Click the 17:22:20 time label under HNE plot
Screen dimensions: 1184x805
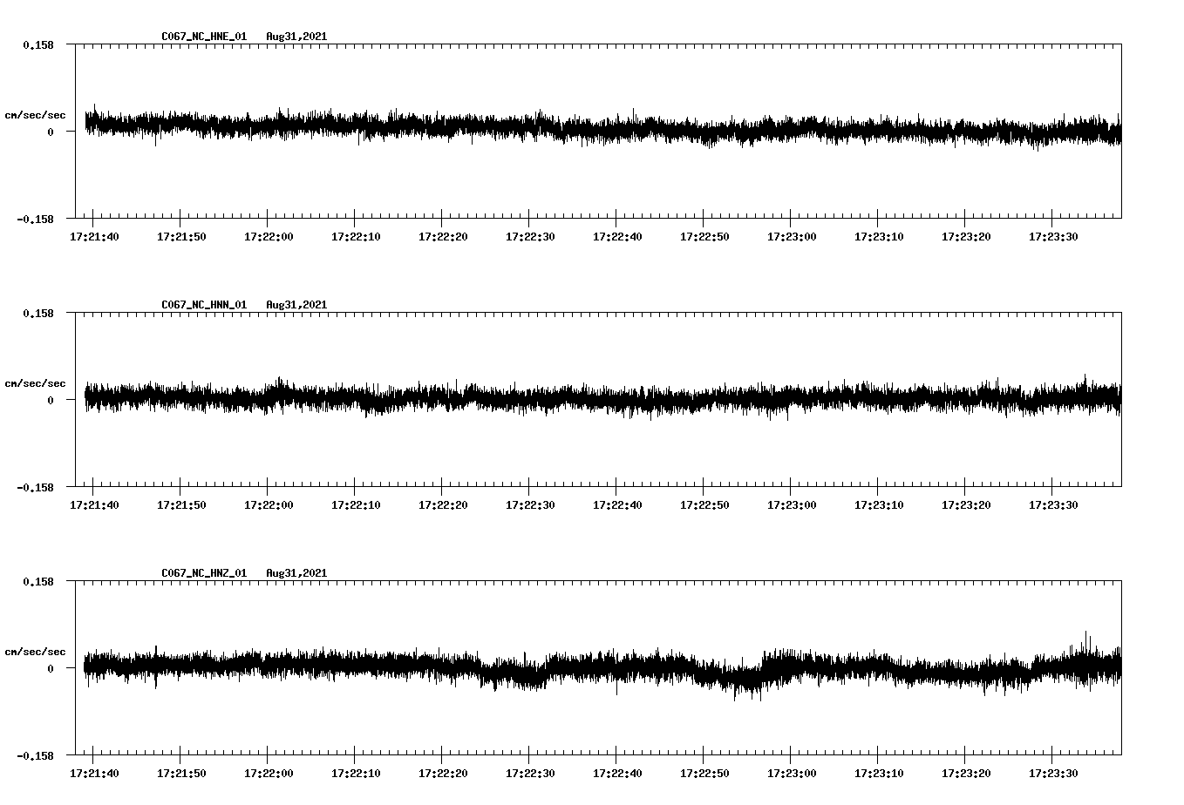click(443, 236)
